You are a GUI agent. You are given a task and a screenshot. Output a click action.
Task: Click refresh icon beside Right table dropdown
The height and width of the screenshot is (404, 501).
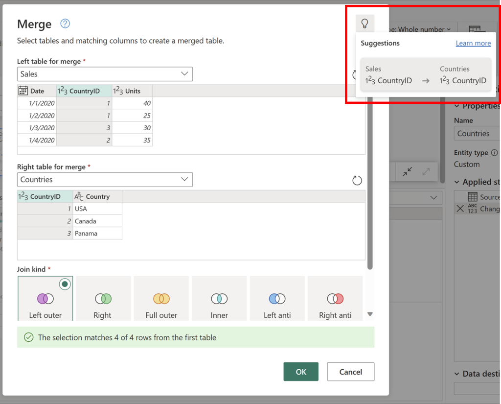point(357,180)
